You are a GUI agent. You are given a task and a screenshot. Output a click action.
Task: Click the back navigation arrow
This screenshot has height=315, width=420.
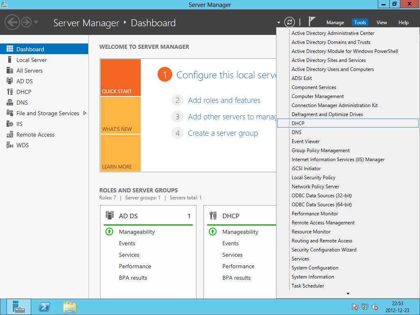pos(12,22)
